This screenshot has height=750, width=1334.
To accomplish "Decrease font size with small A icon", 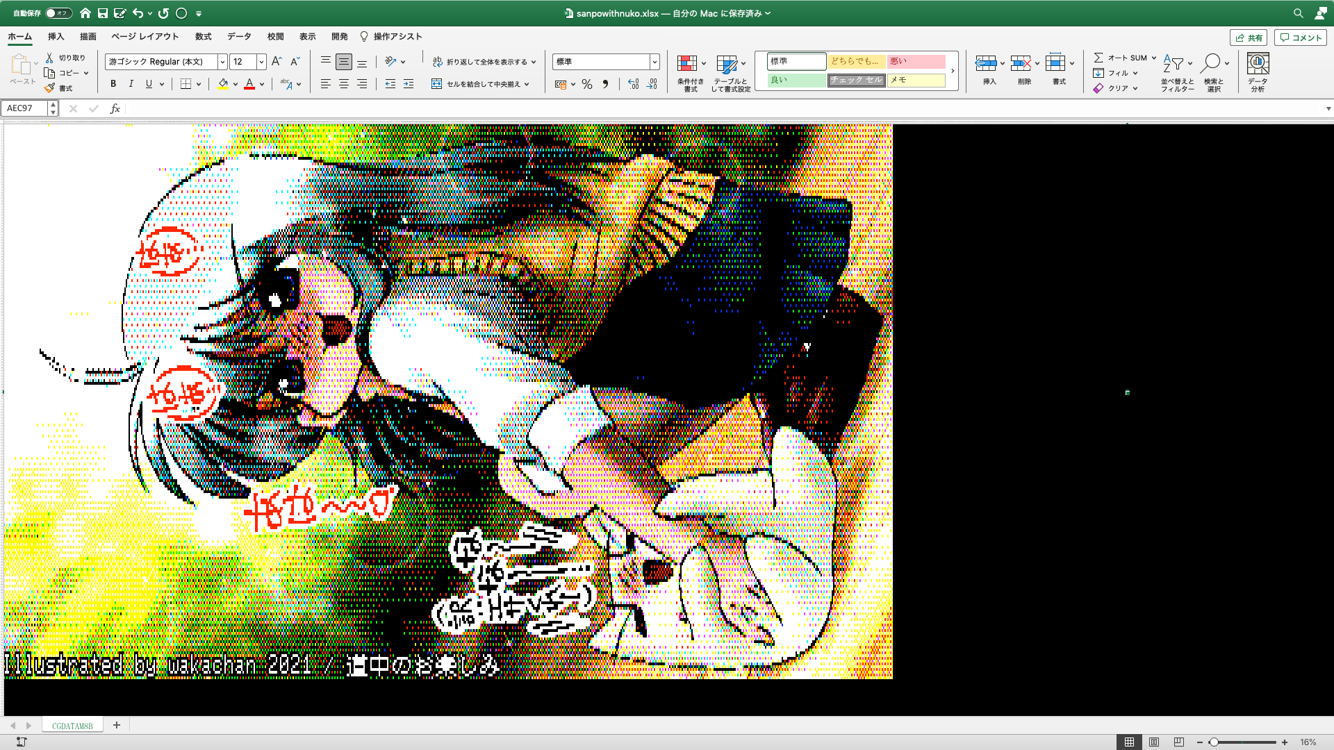I will [x=295, y=62].
